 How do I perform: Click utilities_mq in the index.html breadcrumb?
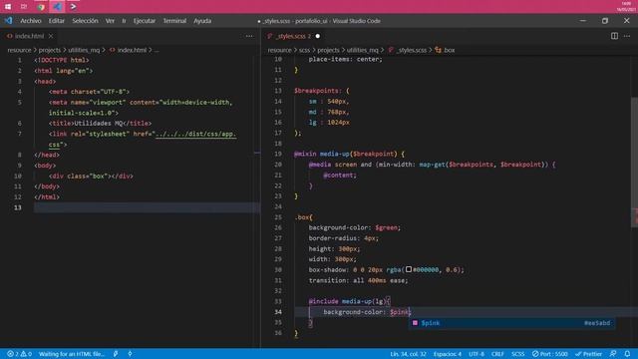point(84,50)
